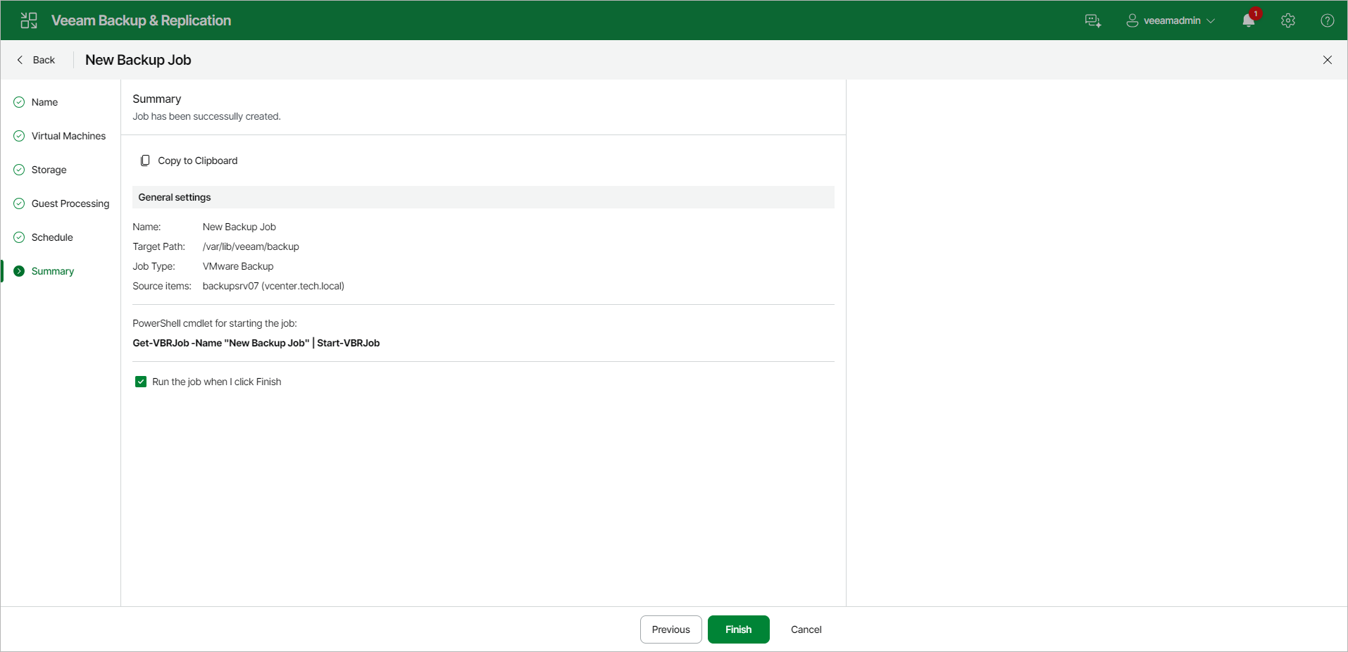Open the AI assistant chat icon
1348x652 pixels.
pos(1093,20)
